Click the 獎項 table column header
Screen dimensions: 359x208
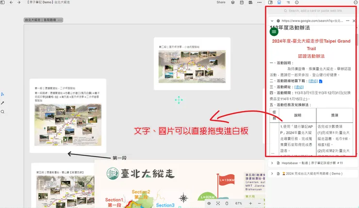click(x=335, y=115)
